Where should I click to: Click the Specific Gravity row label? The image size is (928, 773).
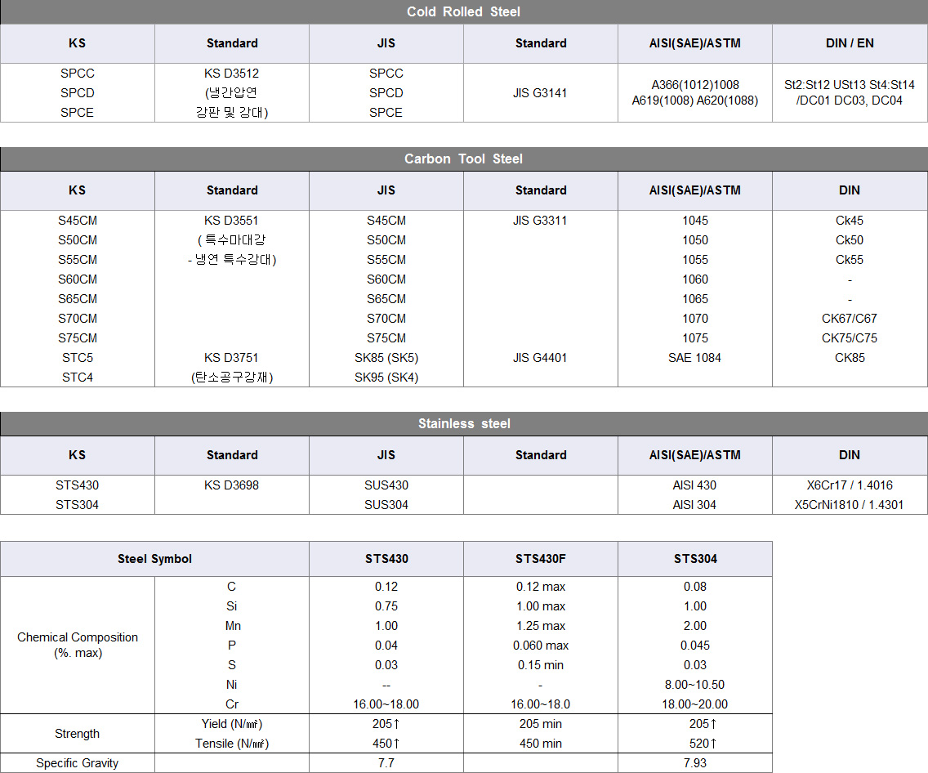point(78,763)
